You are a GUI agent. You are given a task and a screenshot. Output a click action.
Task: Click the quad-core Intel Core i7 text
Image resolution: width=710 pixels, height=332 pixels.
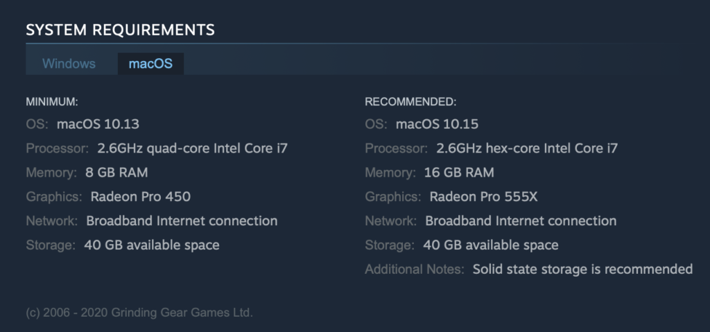point(217,148)
